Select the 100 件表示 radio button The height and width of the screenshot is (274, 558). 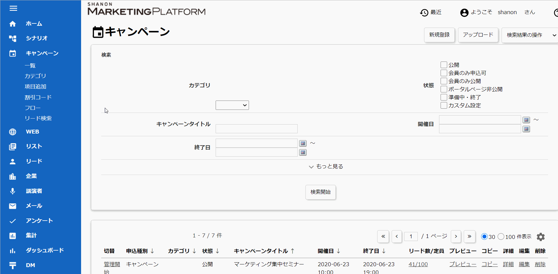pyautogui.click(x=501, y=236)
